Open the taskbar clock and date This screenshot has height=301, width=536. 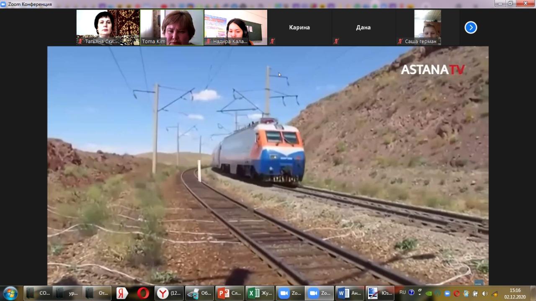[x=515, y=293]
